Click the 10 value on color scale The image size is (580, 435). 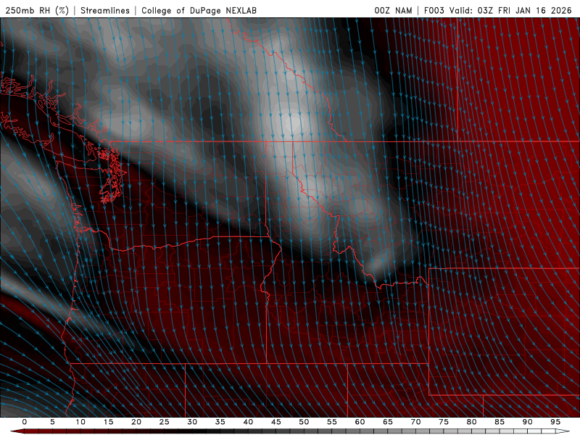tap(80, 422)
